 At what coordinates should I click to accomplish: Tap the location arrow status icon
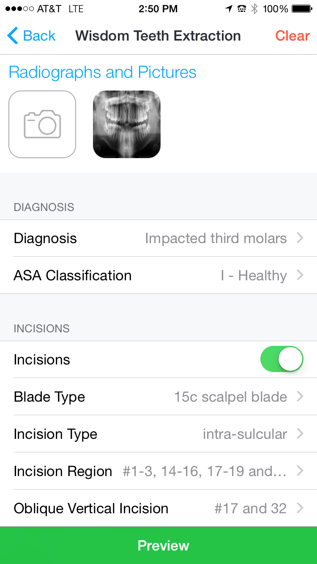(229, 9)
